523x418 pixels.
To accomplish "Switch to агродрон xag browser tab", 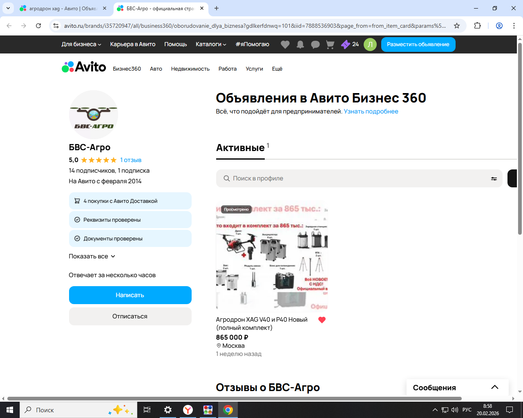I will coord(63,8).
